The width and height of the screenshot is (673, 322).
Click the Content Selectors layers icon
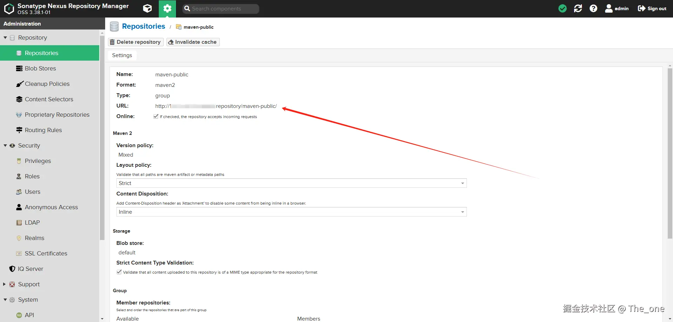click(19, 99)
